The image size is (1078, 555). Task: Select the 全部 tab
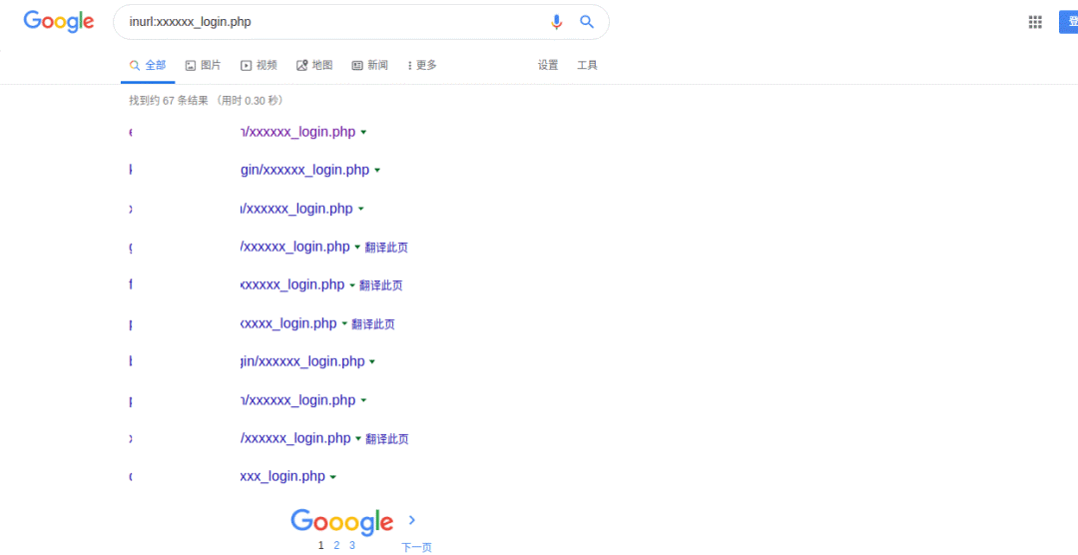pyautogui.click(x=148, y=65)
